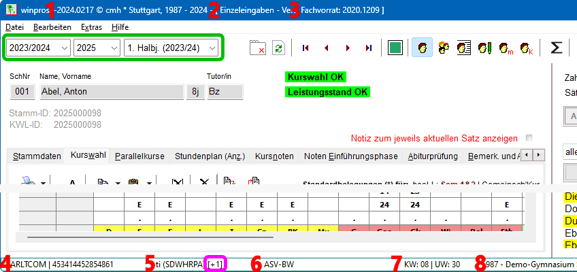Screen dimensions: 577x272
Task: Open the student group view icon
Action: click(443, 48)
